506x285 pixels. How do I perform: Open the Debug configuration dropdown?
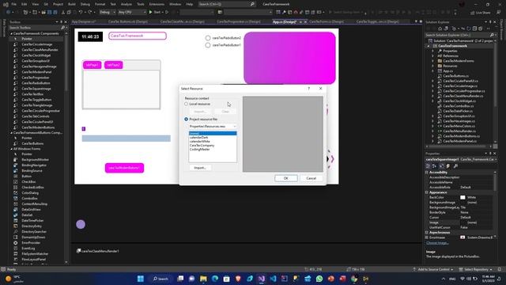click(x=108, y=13)
